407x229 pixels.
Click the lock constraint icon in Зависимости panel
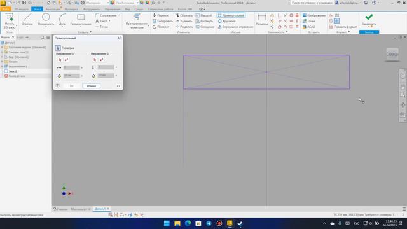297,15
